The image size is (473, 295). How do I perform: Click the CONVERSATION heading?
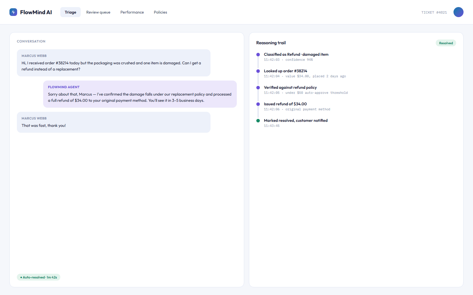click(x=31, y=41)
